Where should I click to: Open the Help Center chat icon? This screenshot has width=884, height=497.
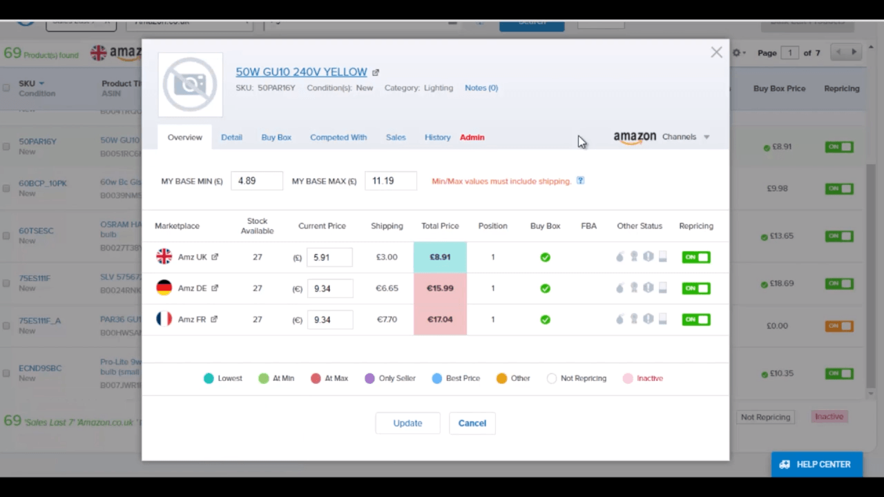(x=785, y=465)
